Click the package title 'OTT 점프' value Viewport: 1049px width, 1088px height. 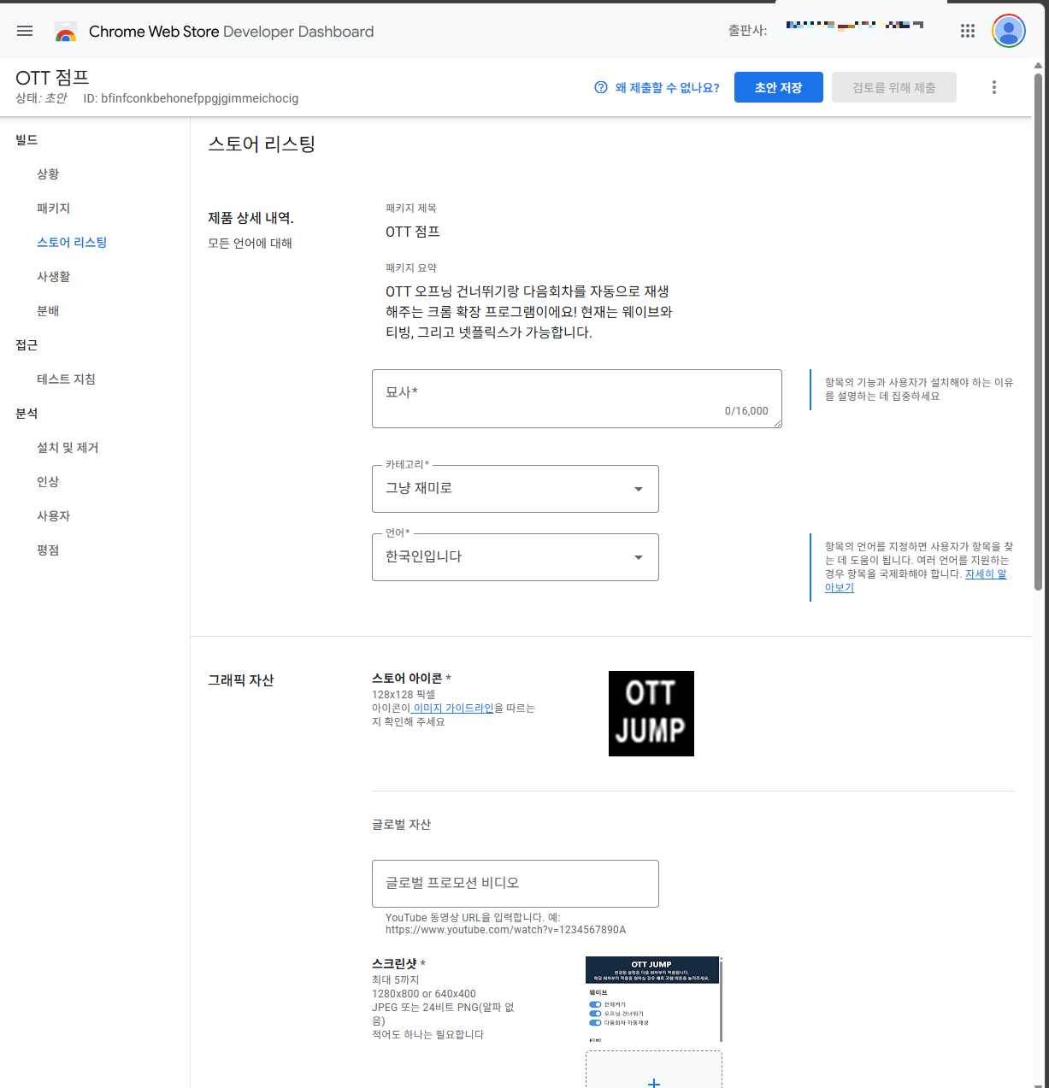[x=413, y=232]
